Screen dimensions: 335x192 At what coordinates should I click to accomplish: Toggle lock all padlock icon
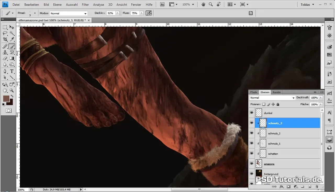coord(278,104)
